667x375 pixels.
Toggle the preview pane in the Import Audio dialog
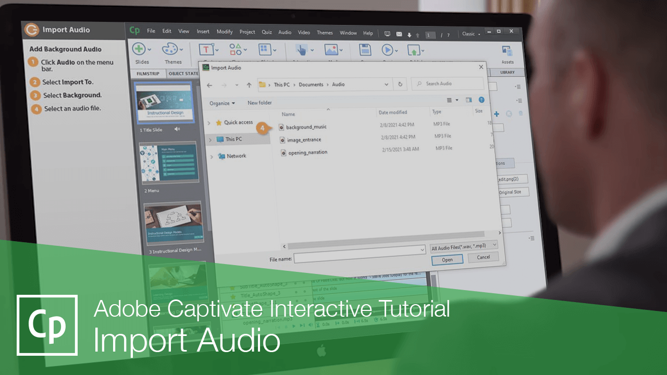click(469, 100)
